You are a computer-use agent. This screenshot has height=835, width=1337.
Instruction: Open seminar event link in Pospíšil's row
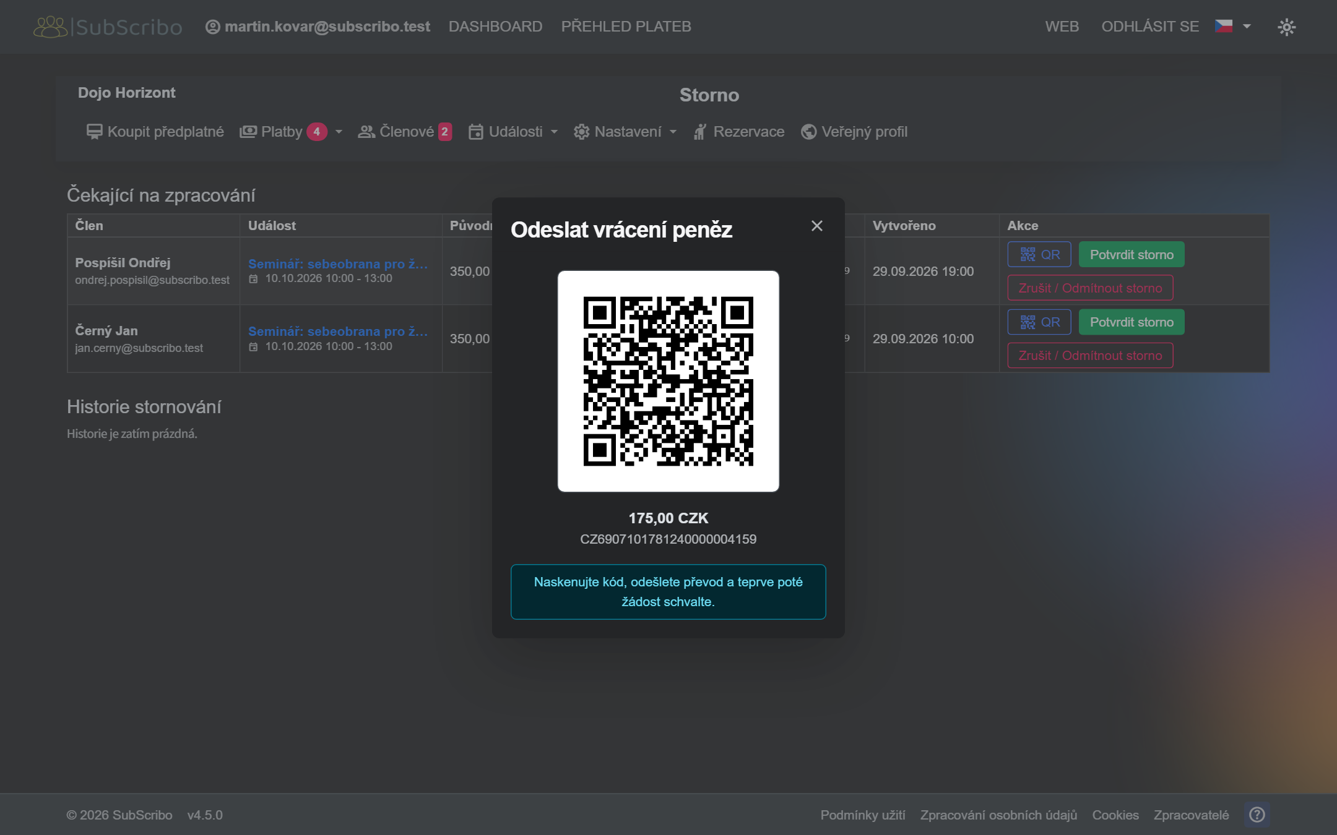pos(338,263)
